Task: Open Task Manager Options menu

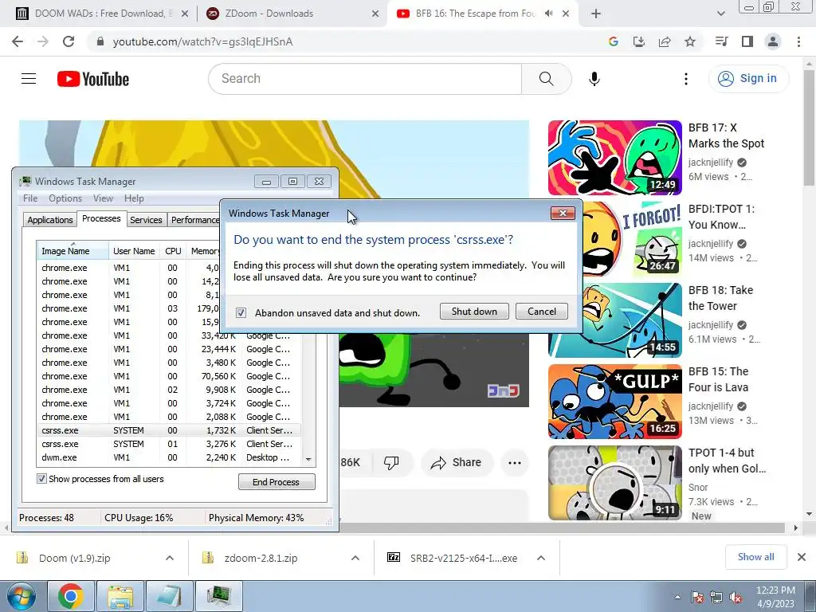Action: pyautogui.click(x=65, y=198)
